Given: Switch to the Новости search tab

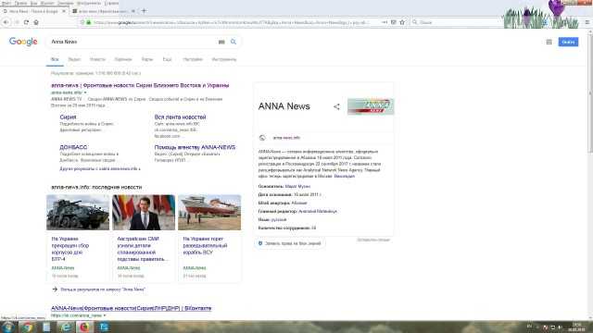Looking at the screenshot, I should coord(97,59).
